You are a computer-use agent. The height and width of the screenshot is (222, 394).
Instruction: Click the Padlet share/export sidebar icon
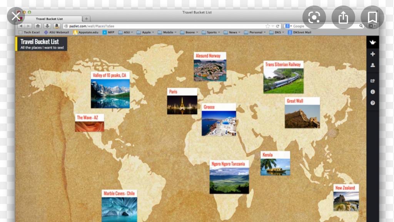[x=372, y=81]
